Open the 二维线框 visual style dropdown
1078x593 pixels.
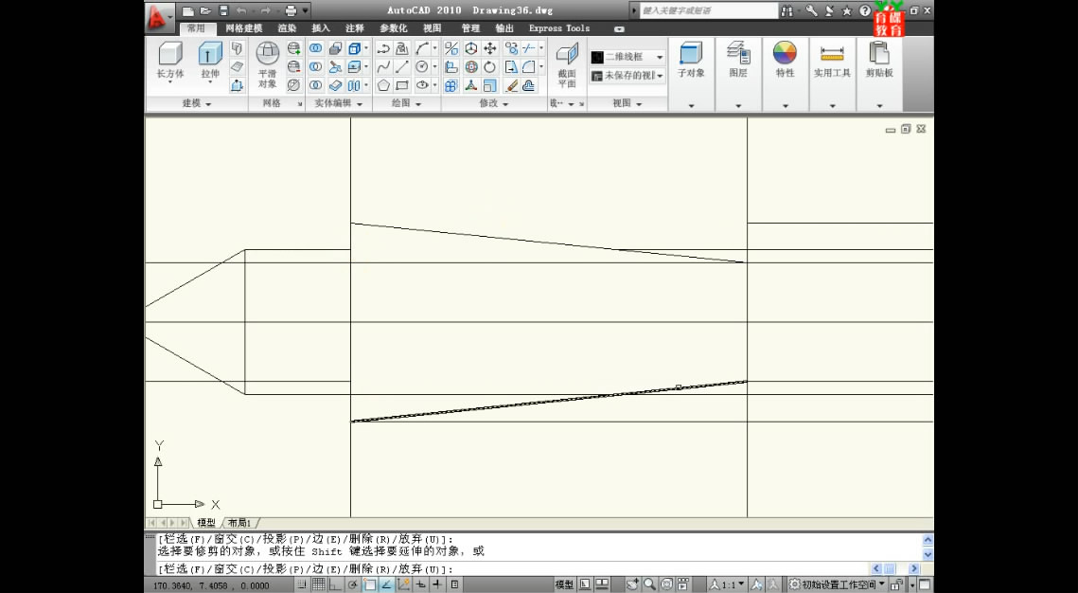point(627,57)
